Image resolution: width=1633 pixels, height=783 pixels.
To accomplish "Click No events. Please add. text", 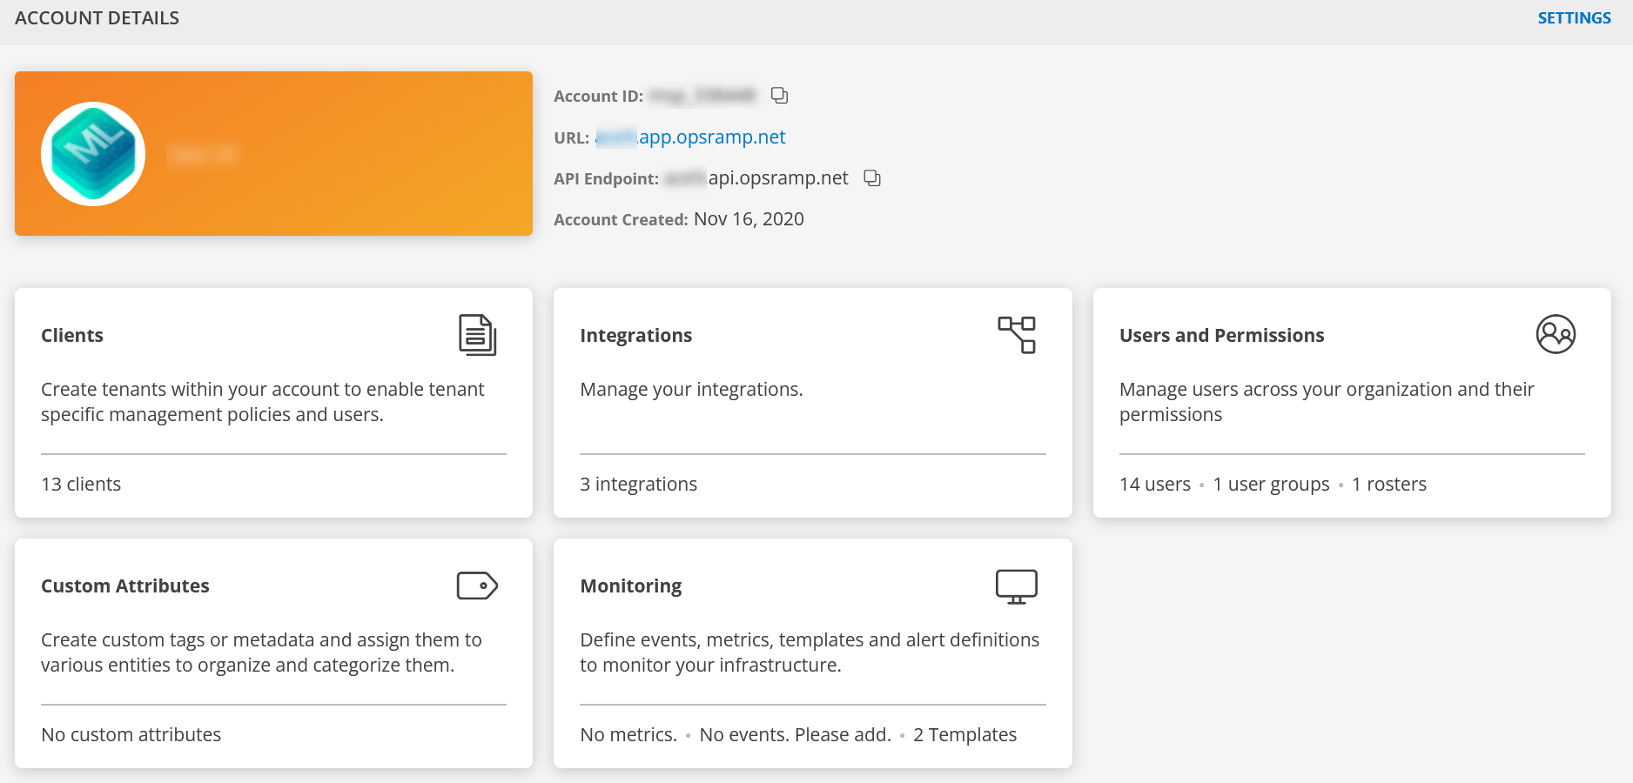I will pos(795,735).
